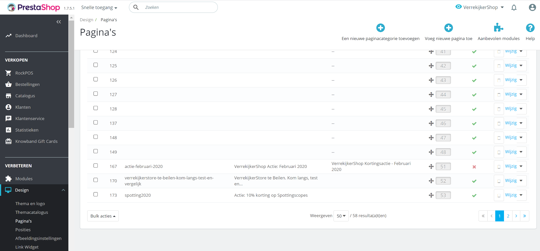Go to page 2 of results
Viewport: 540px width, 251px height.
pyautogui.click(x=508, y=216)
